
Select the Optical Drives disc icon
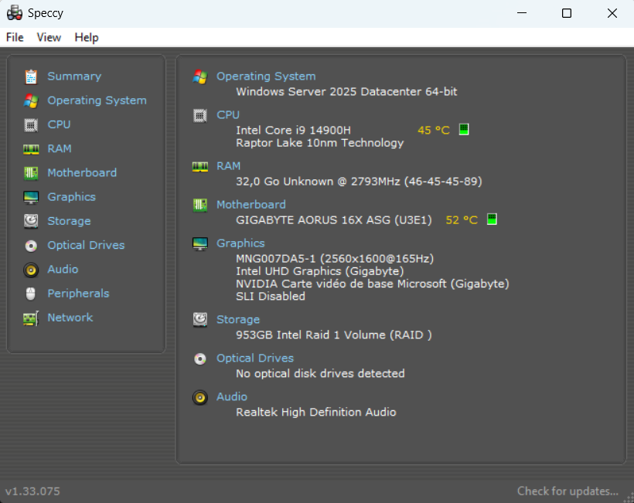click(x=31, y=246)
